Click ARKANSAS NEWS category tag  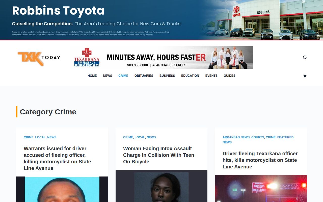click(x=236, y=137)
